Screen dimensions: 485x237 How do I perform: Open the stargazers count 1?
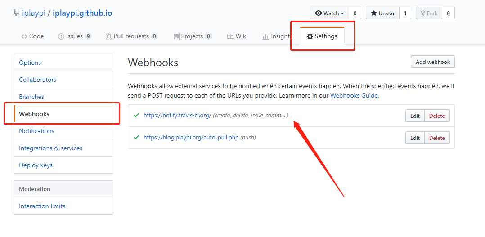coord(405,13)
